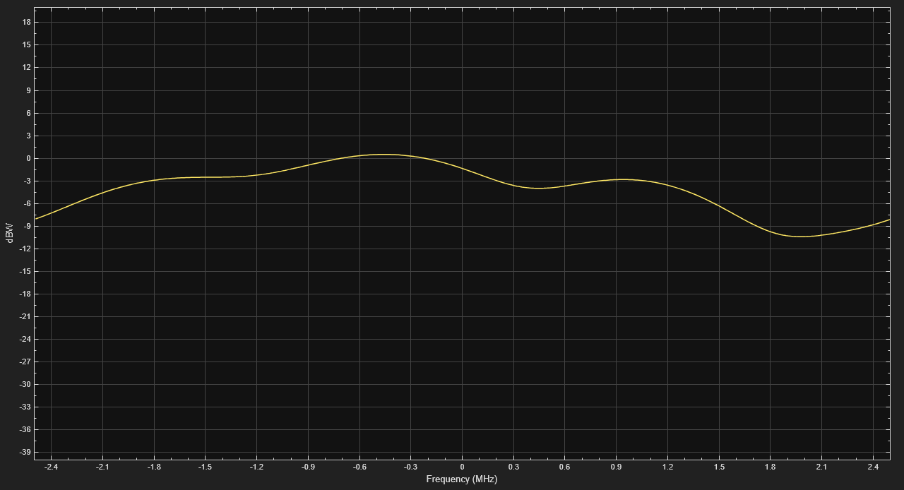
Task: Select the -2.4 tick label on the frequency axis
Action: click(x=51, y=467)
